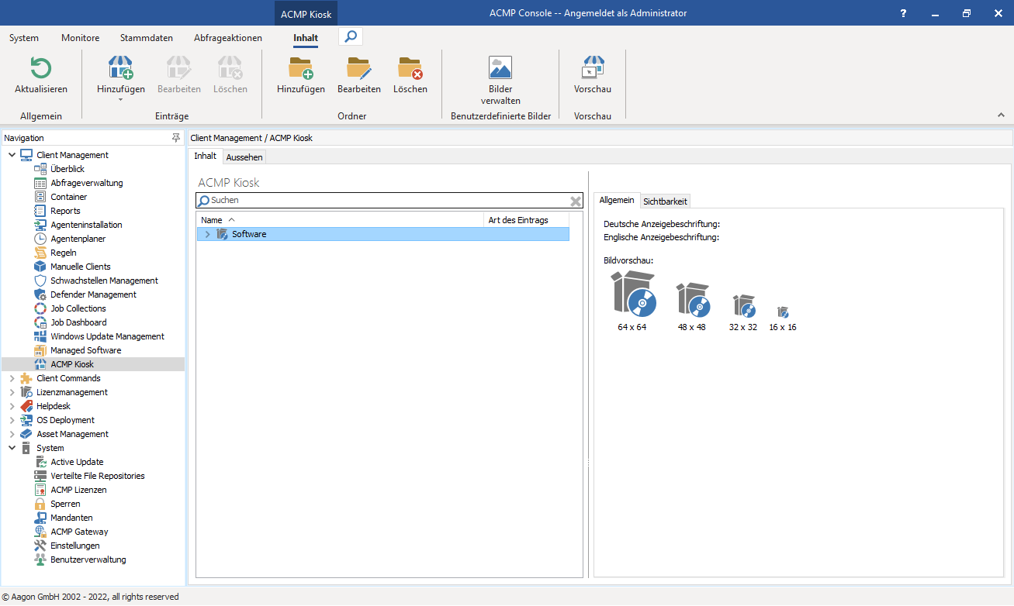Select ACMP Lizenzen item

(78, 490)
